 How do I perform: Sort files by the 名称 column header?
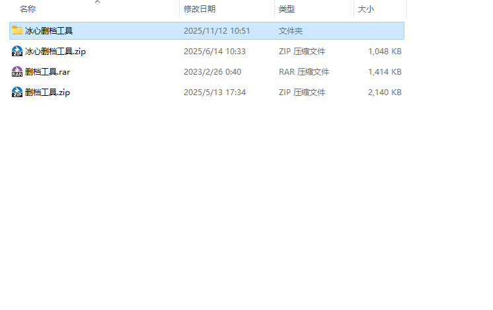pyautogui.click(x=28, y=9)
